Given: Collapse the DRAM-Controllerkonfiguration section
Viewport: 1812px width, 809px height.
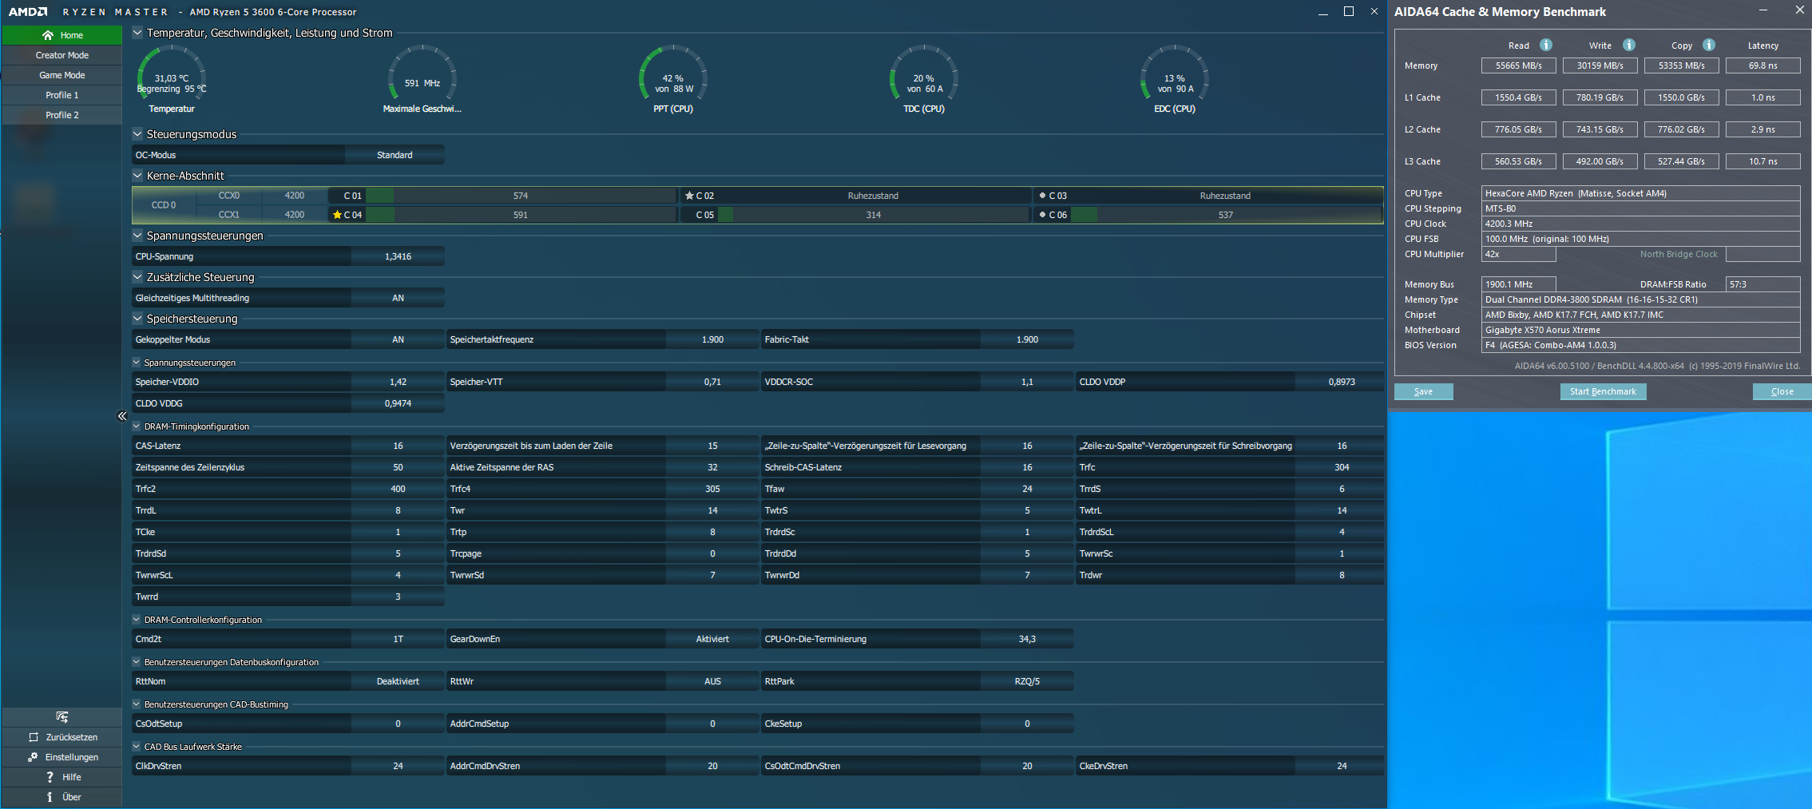Looking at the screenshot, I should pyautogui.click(x=137, y=620).
